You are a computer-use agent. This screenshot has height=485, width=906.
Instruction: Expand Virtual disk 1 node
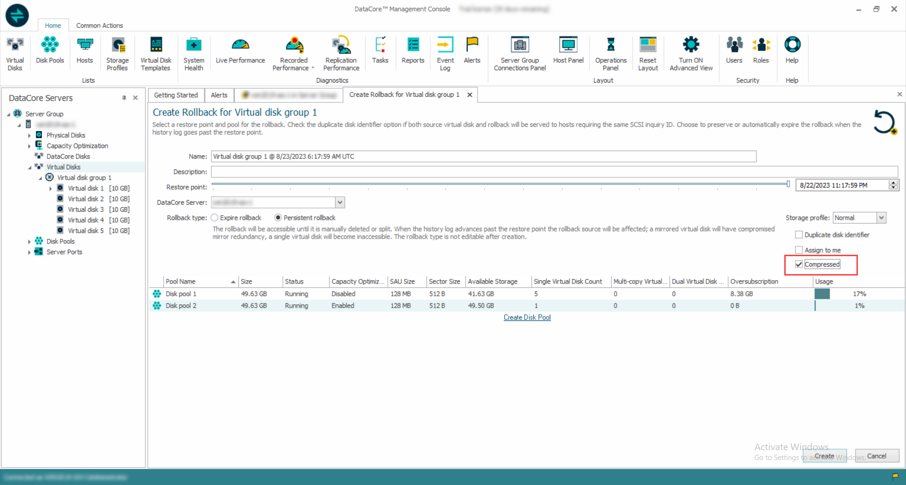click(50, 189)
